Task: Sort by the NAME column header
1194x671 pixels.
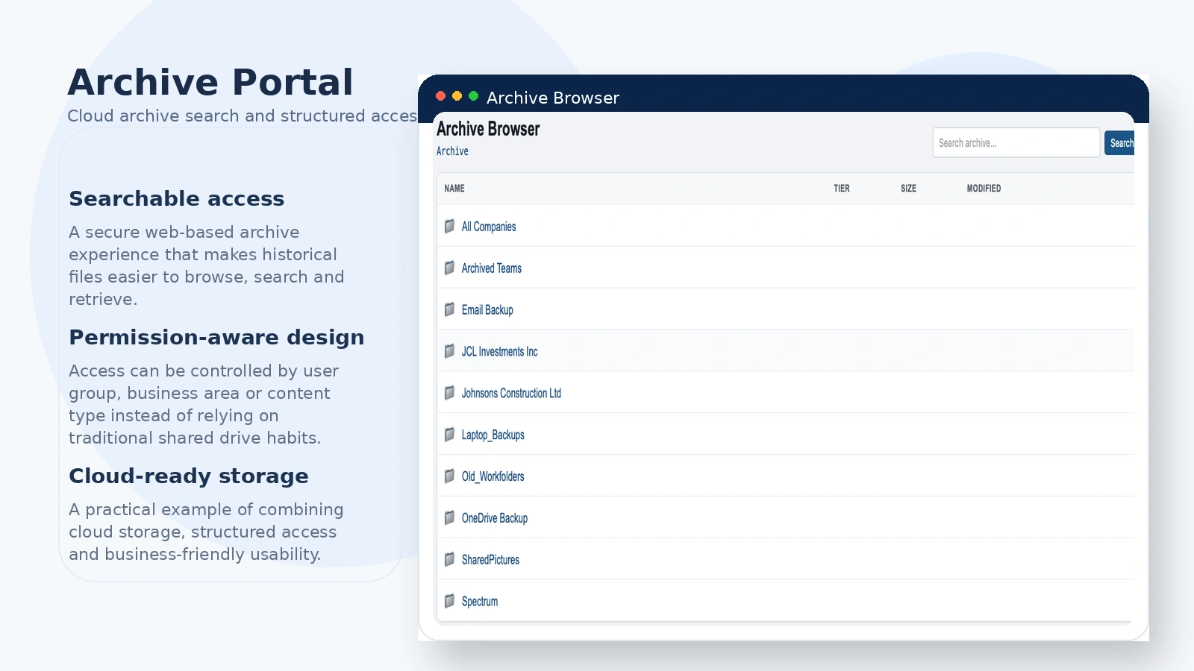Action: click(454, 189)
